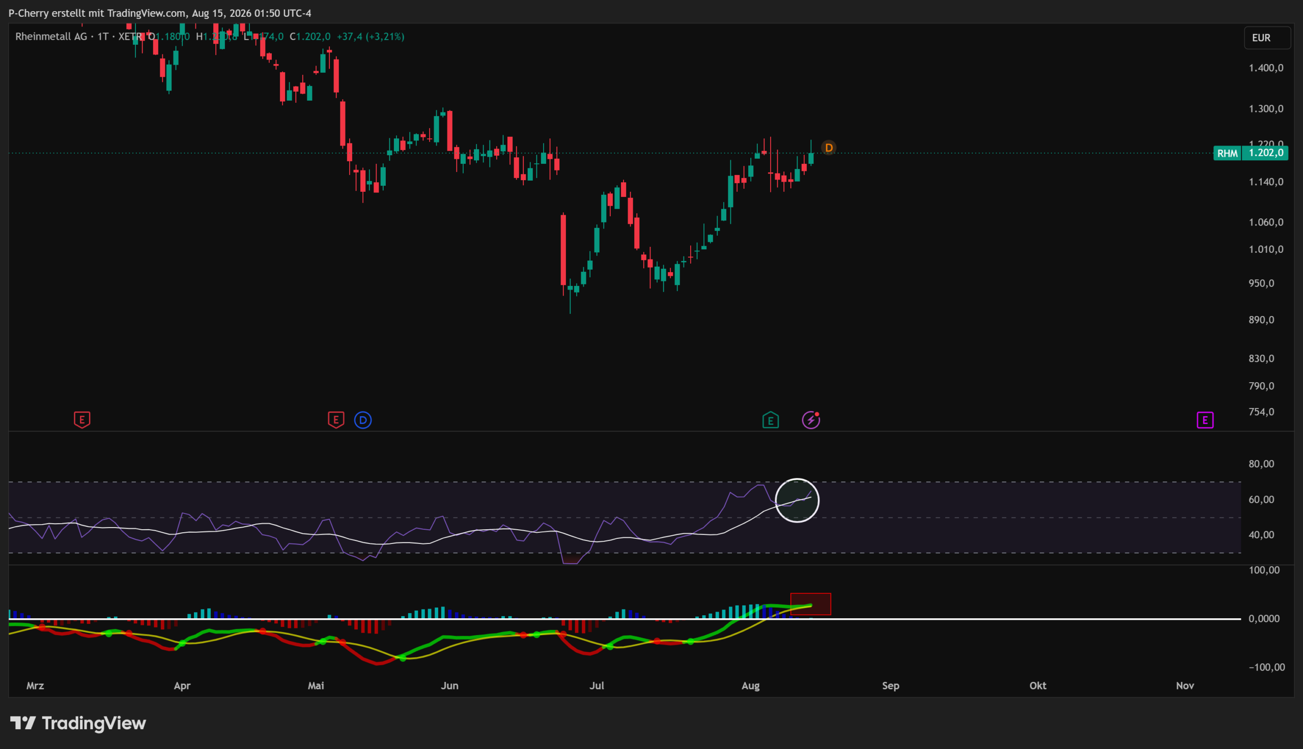Click the 1.400,0 price axis label
The height and width of the screenshot is (749, 1303).
tap(1266, 68)
